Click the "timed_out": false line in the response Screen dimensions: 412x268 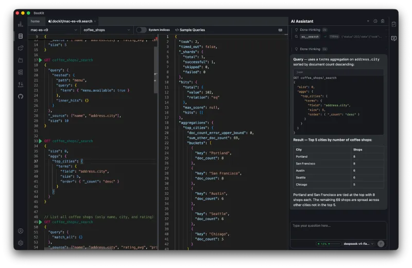[198, 47]
